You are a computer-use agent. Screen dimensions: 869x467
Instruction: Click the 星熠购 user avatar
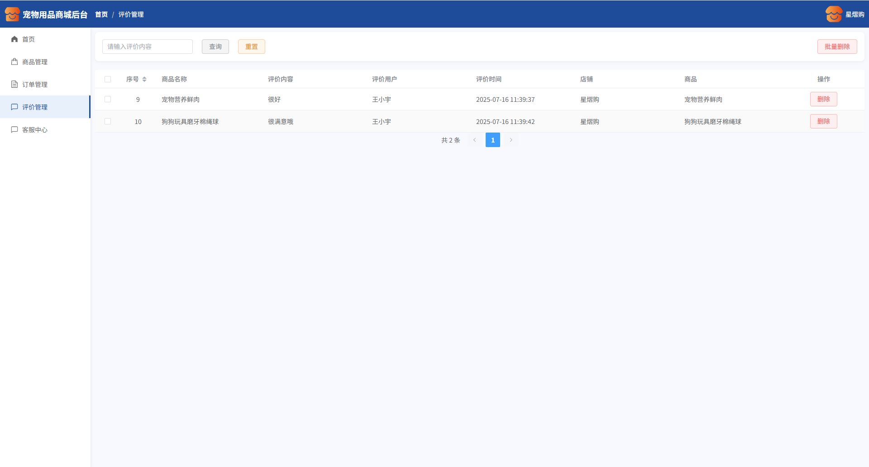coord(833,14)
